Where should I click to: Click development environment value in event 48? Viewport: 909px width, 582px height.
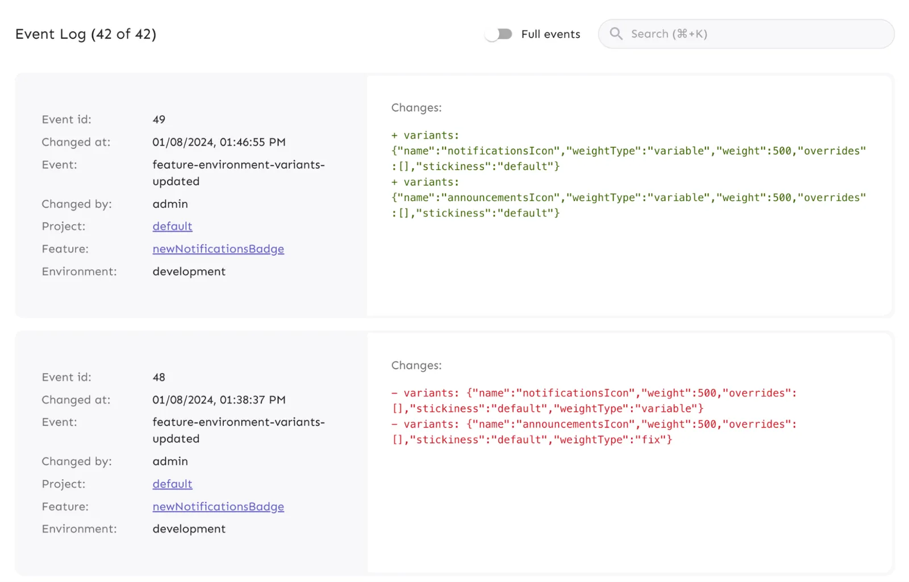[189, 529]
